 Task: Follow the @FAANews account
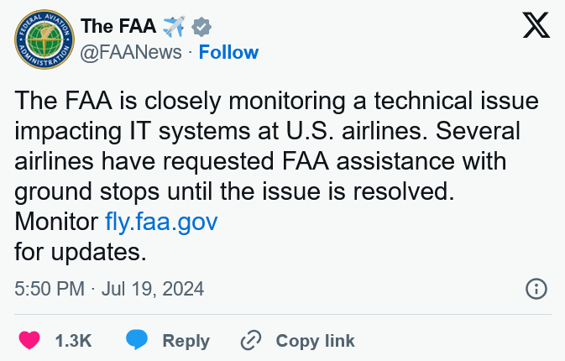(x=229, y=53)
